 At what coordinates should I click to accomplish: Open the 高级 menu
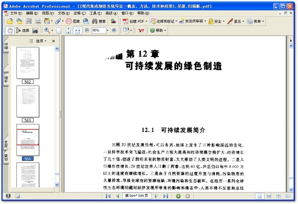tap(111, 13)
